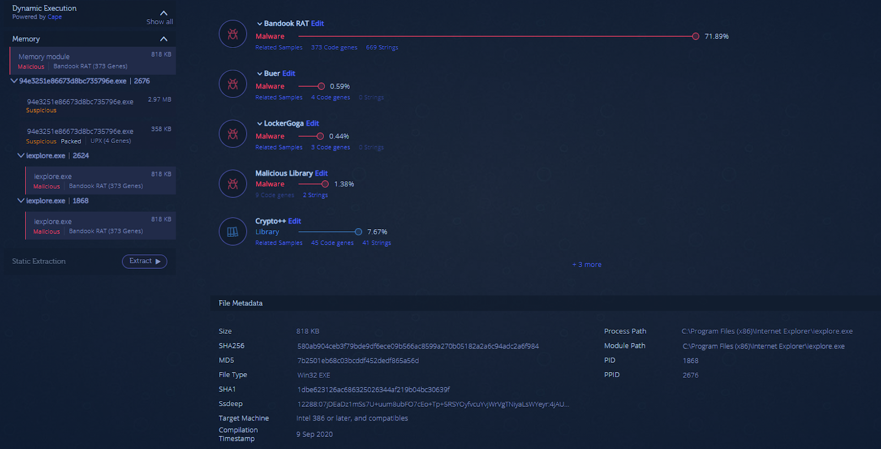Image resolution: width=881 pixels, height=449 pixels.
Task: Show the + 3 more results link
Action: tap(586, 264)
